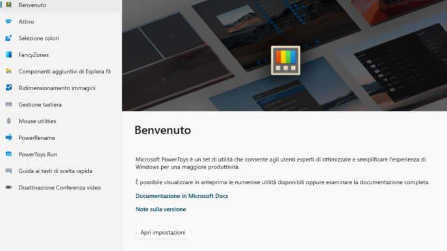Open Mouse utilities page
Image resolution: width=447 pixels, height=251 pixels.
pyautogui.click(x=60, y=121)
